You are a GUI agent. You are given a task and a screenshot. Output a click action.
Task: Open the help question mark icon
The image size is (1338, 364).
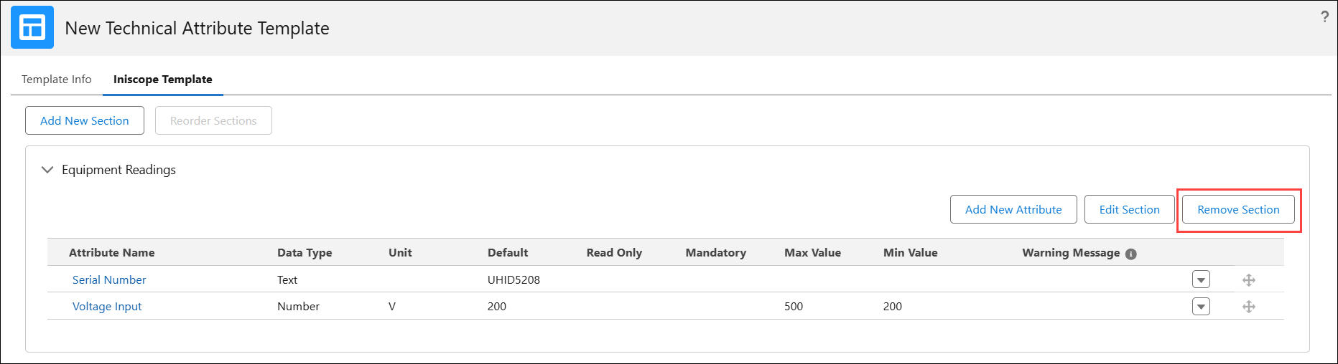(x=1324, y=17)
